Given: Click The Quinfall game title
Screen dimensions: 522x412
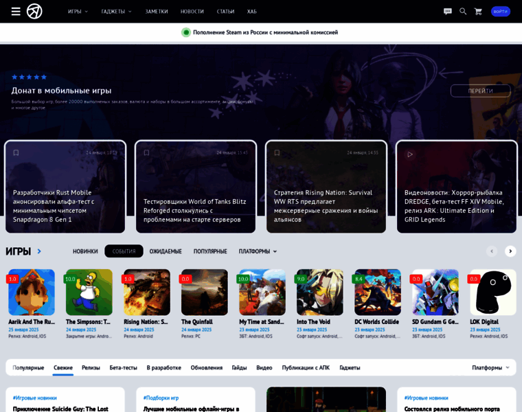Looking at the screenshot, I should pyautogui.click(x=196, y=322).
